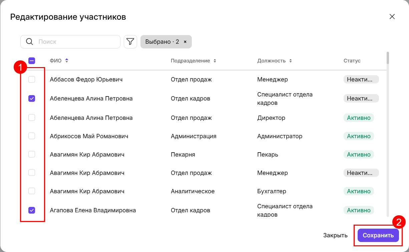Click the Активно status badge for Абрикосов
This screenshot has height=252, width=409.
[359, 136]
